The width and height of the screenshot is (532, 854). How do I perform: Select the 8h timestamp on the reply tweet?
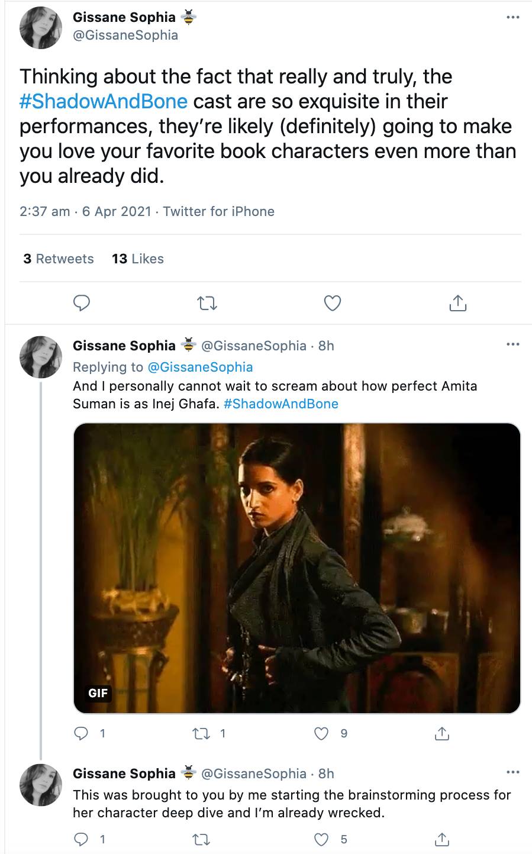pyautogui.click(x=325, y=346)
